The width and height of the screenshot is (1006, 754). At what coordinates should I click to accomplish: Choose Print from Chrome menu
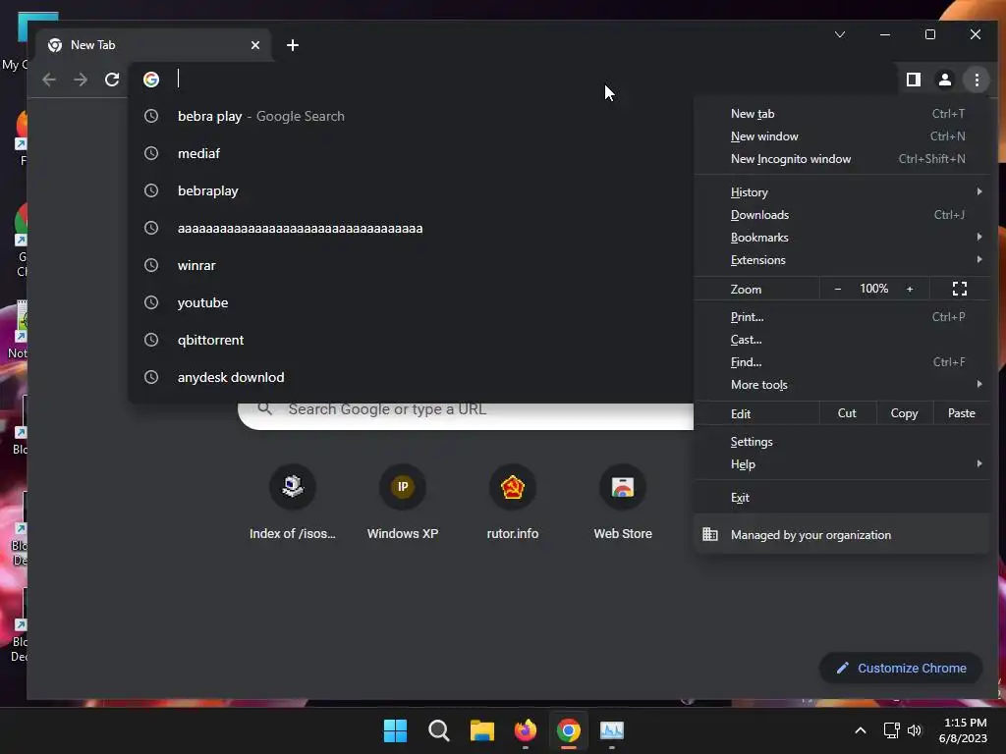(x=841, y=317)
